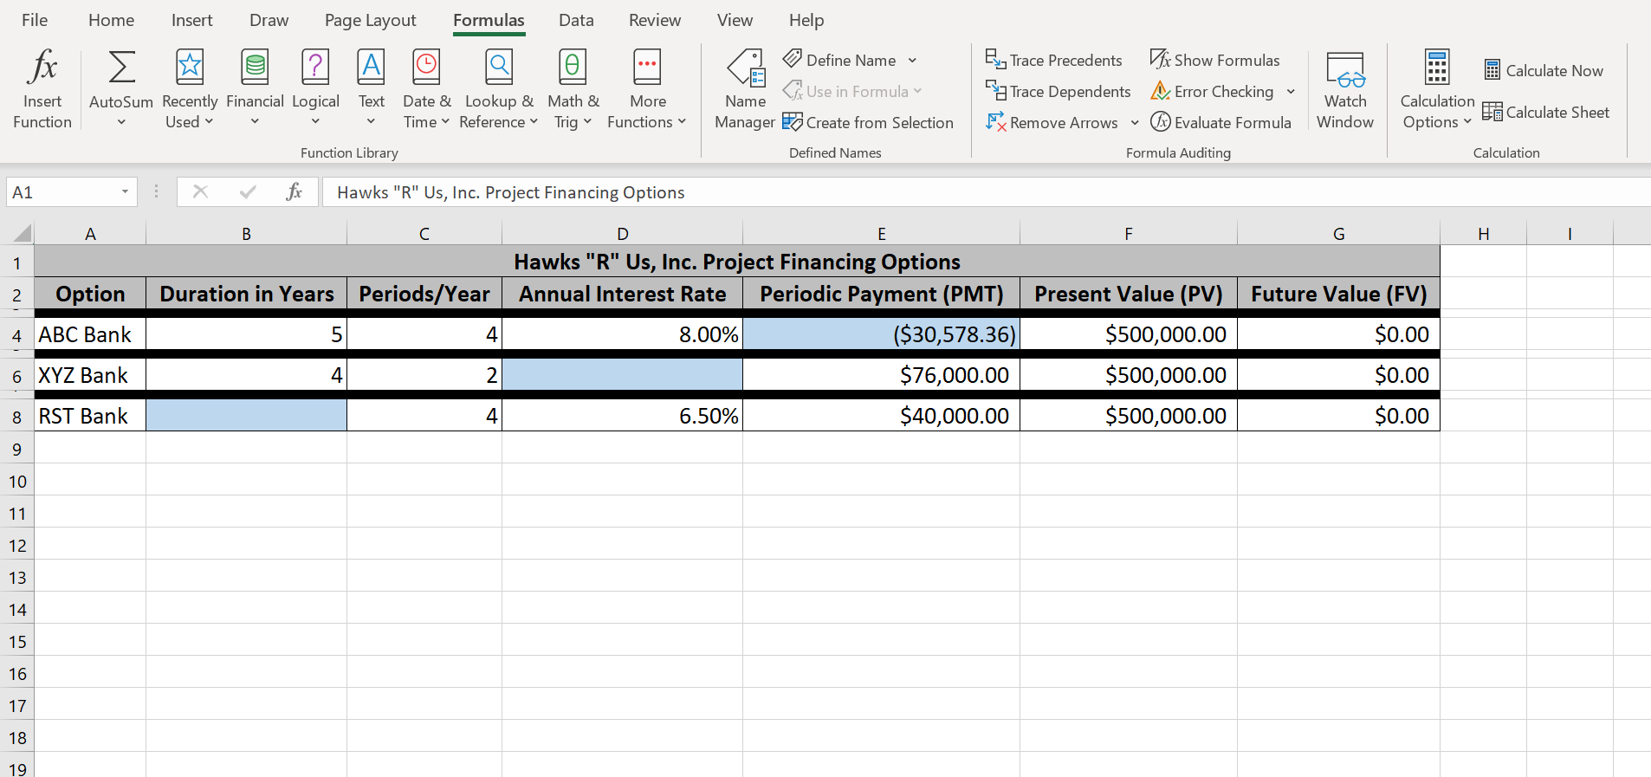Screen dimensions: 1651x777
Task: Open the Lookup & Reference functions
Action: click(x=499, y=88)
